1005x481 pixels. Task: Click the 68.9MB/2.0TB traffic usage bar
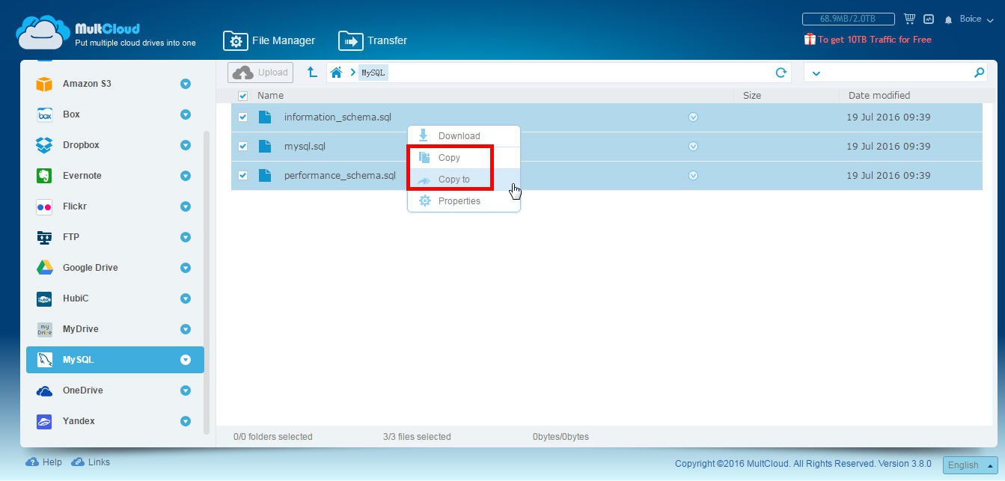[x=849, y=19]
